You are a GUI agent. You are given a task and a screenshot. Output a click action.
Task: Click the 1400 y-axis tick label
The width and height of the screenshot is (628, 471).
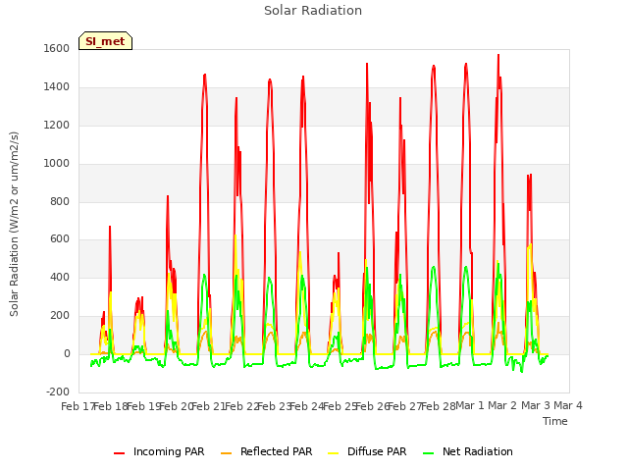pyautogui.click(x=57, y=87)
